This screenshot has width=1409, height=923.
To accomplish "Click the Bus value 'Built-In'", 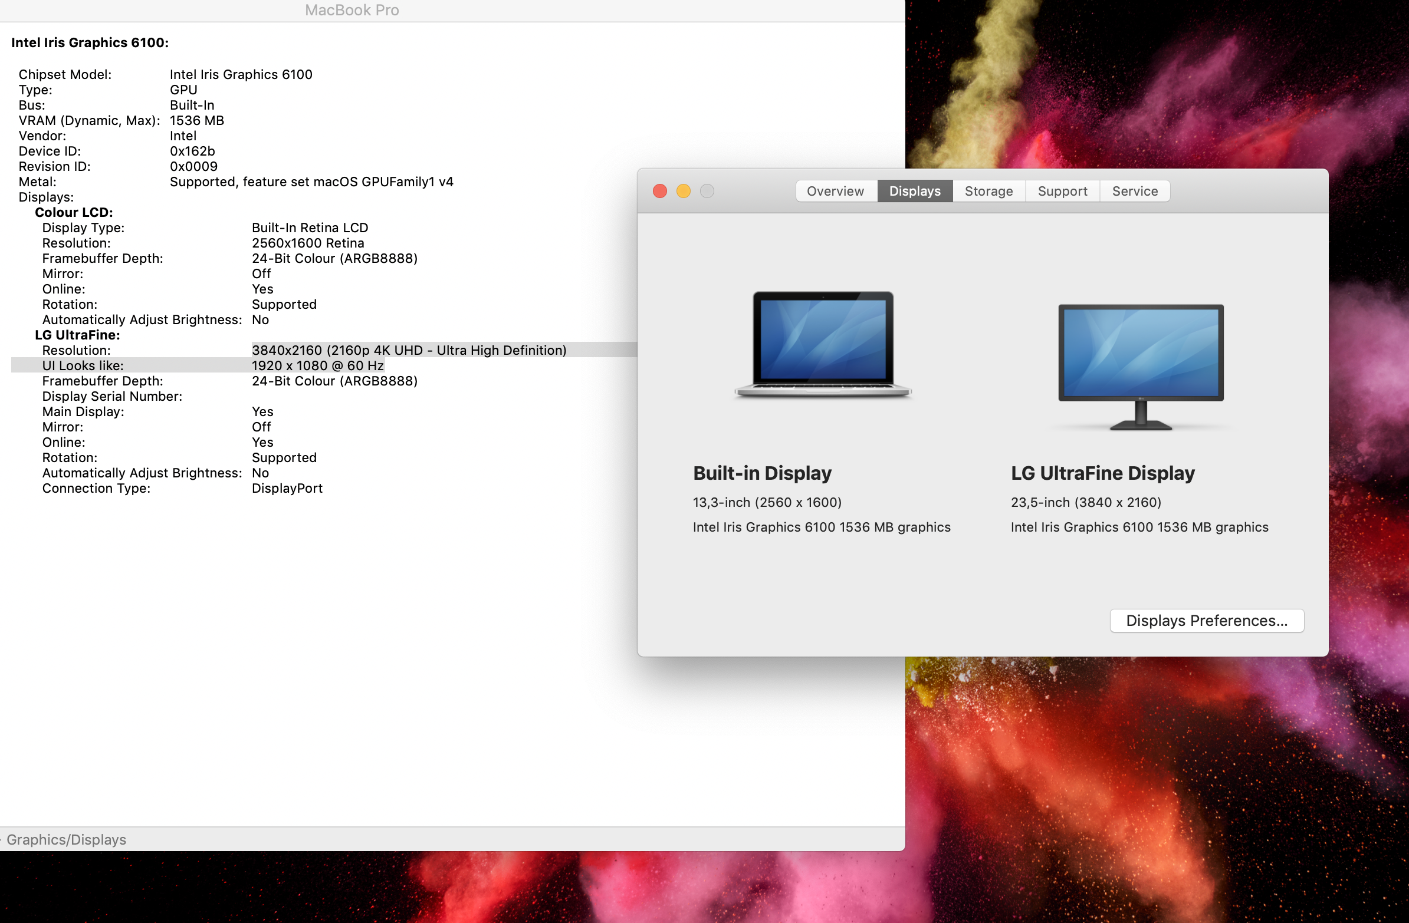I will 192,106.
